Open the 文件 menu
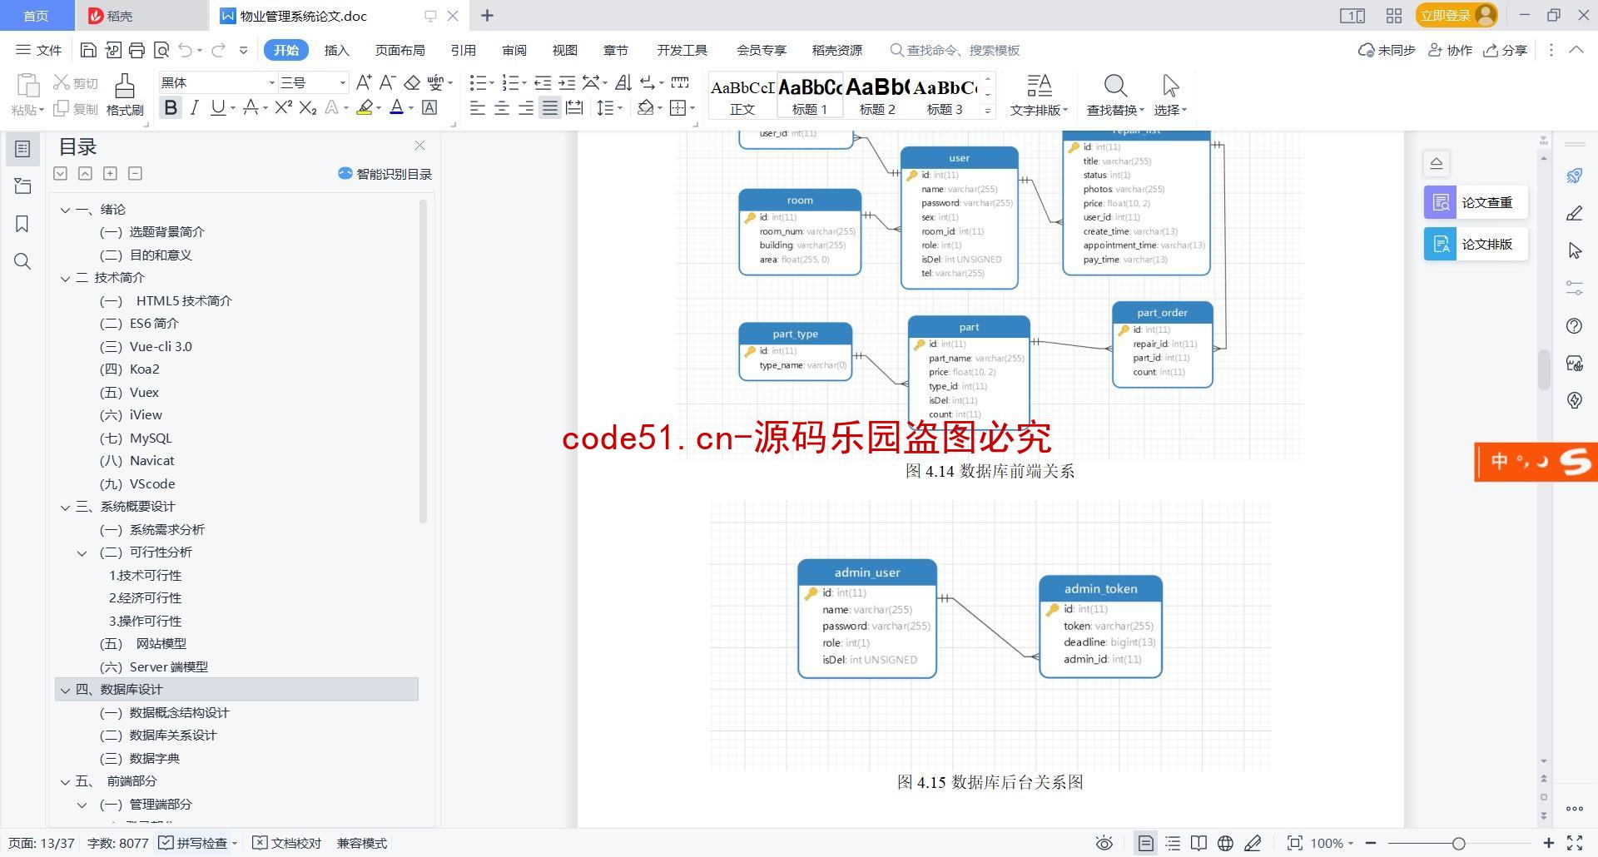This screenshot has width=1598, height=857. [39, 50]
